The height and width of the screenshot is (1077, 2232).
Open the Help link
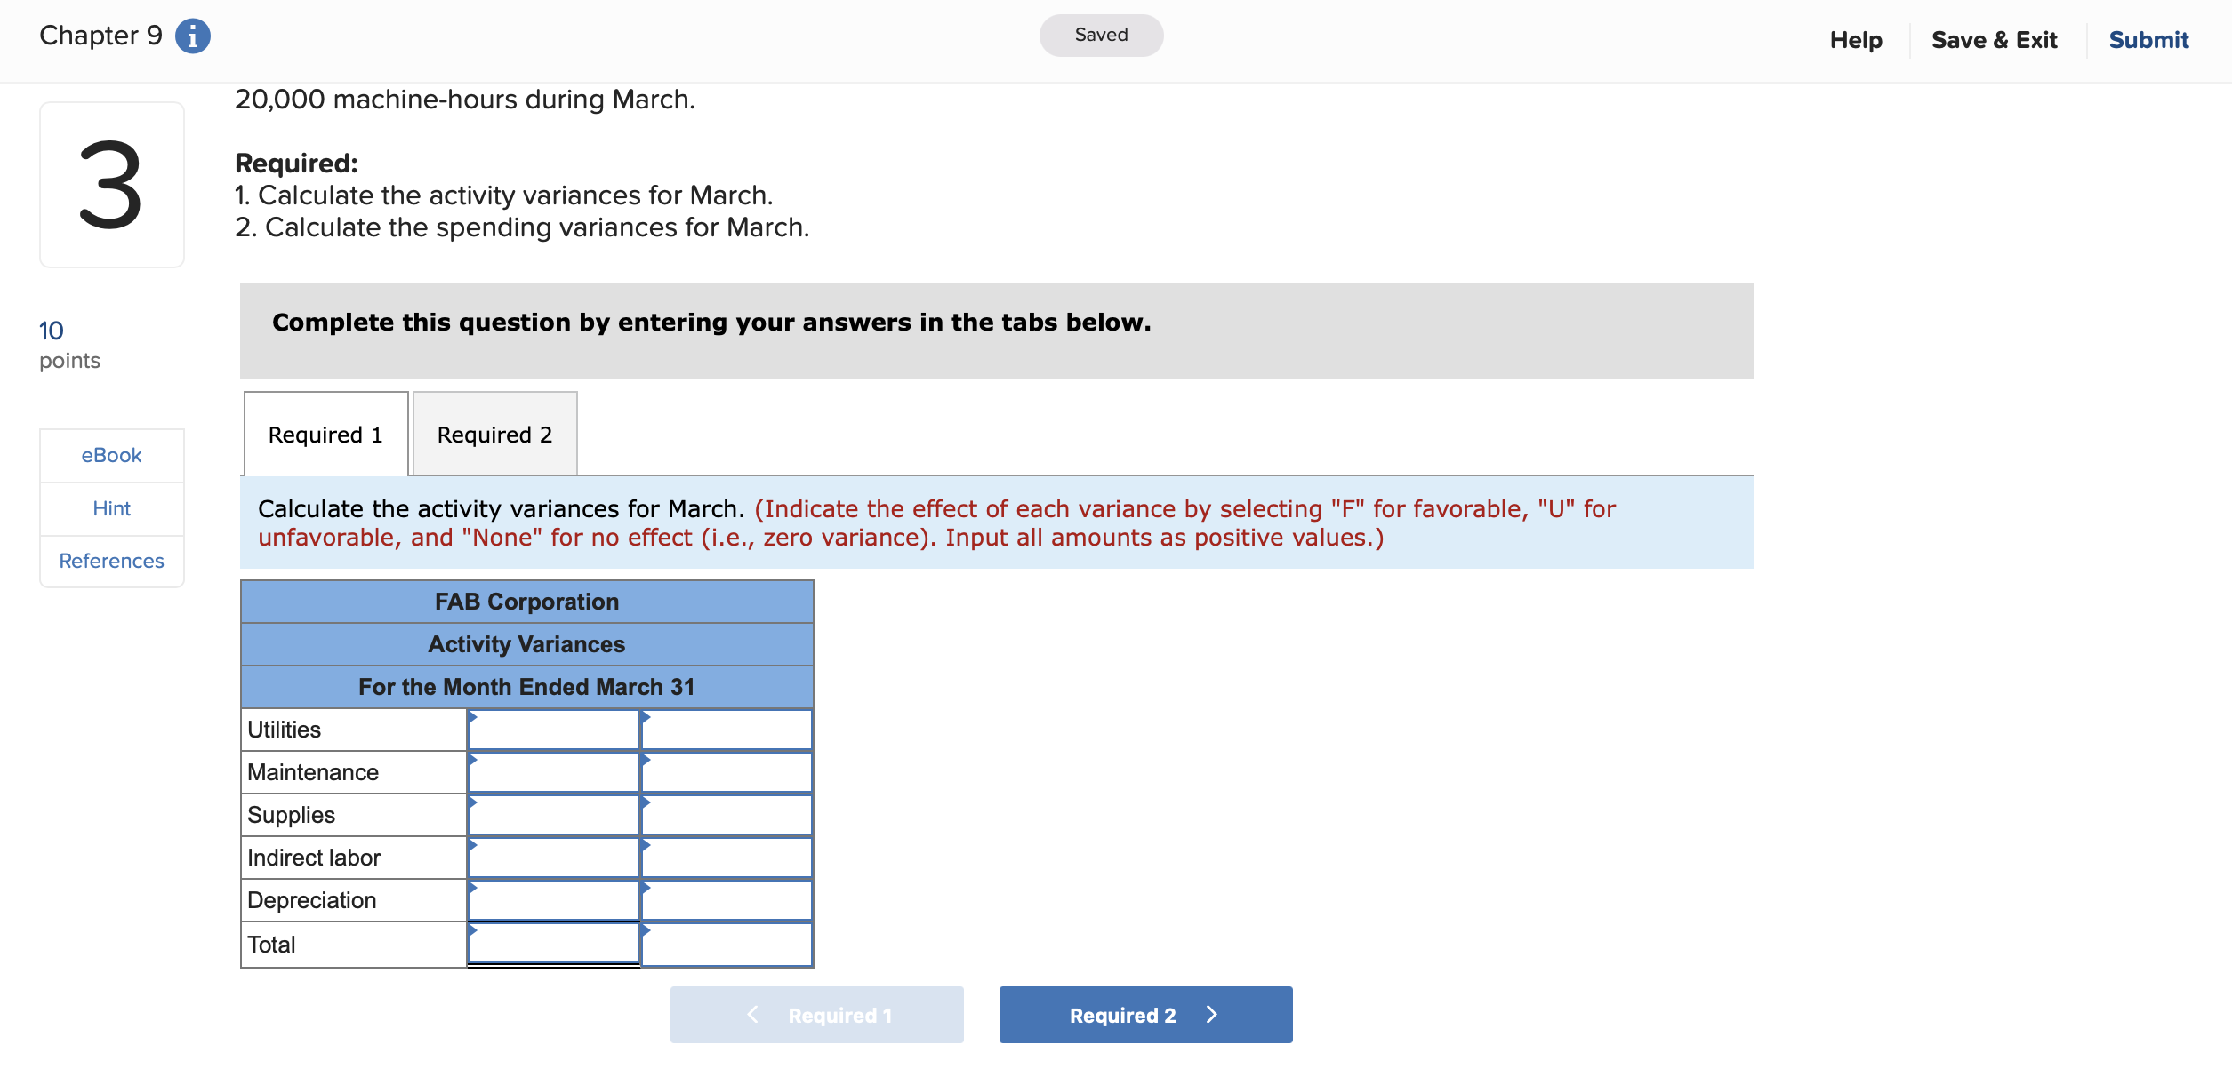coord(1855,39)
